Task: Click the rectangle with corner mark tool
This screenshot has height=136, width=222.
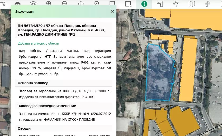Action: point(128,4)
